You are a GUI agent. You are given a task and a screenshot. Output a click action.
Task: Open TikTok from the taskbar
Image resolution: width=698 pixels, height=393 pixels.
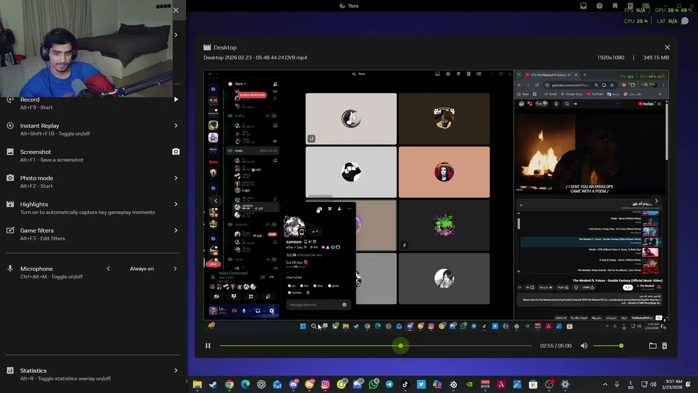click(405, 385)
